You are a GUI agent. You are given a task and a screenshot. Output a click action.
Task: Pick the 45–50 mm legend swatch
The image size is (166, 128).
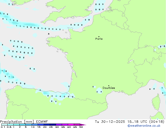(77, 125)
